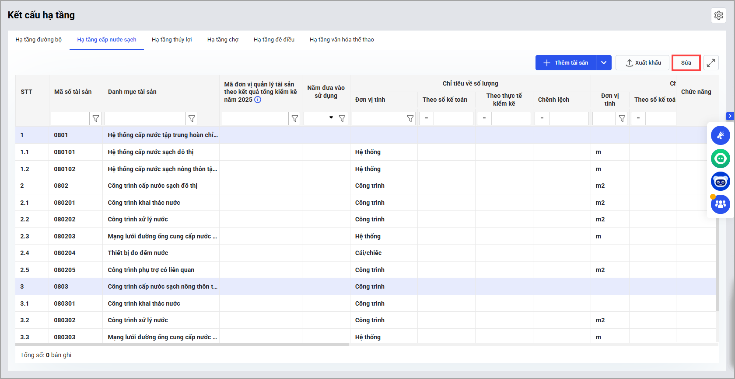The height and width of the screenshot is (379, 735).
Task: Switch to Hạ tầng đường bộ tab
Action: pos(38,40)
